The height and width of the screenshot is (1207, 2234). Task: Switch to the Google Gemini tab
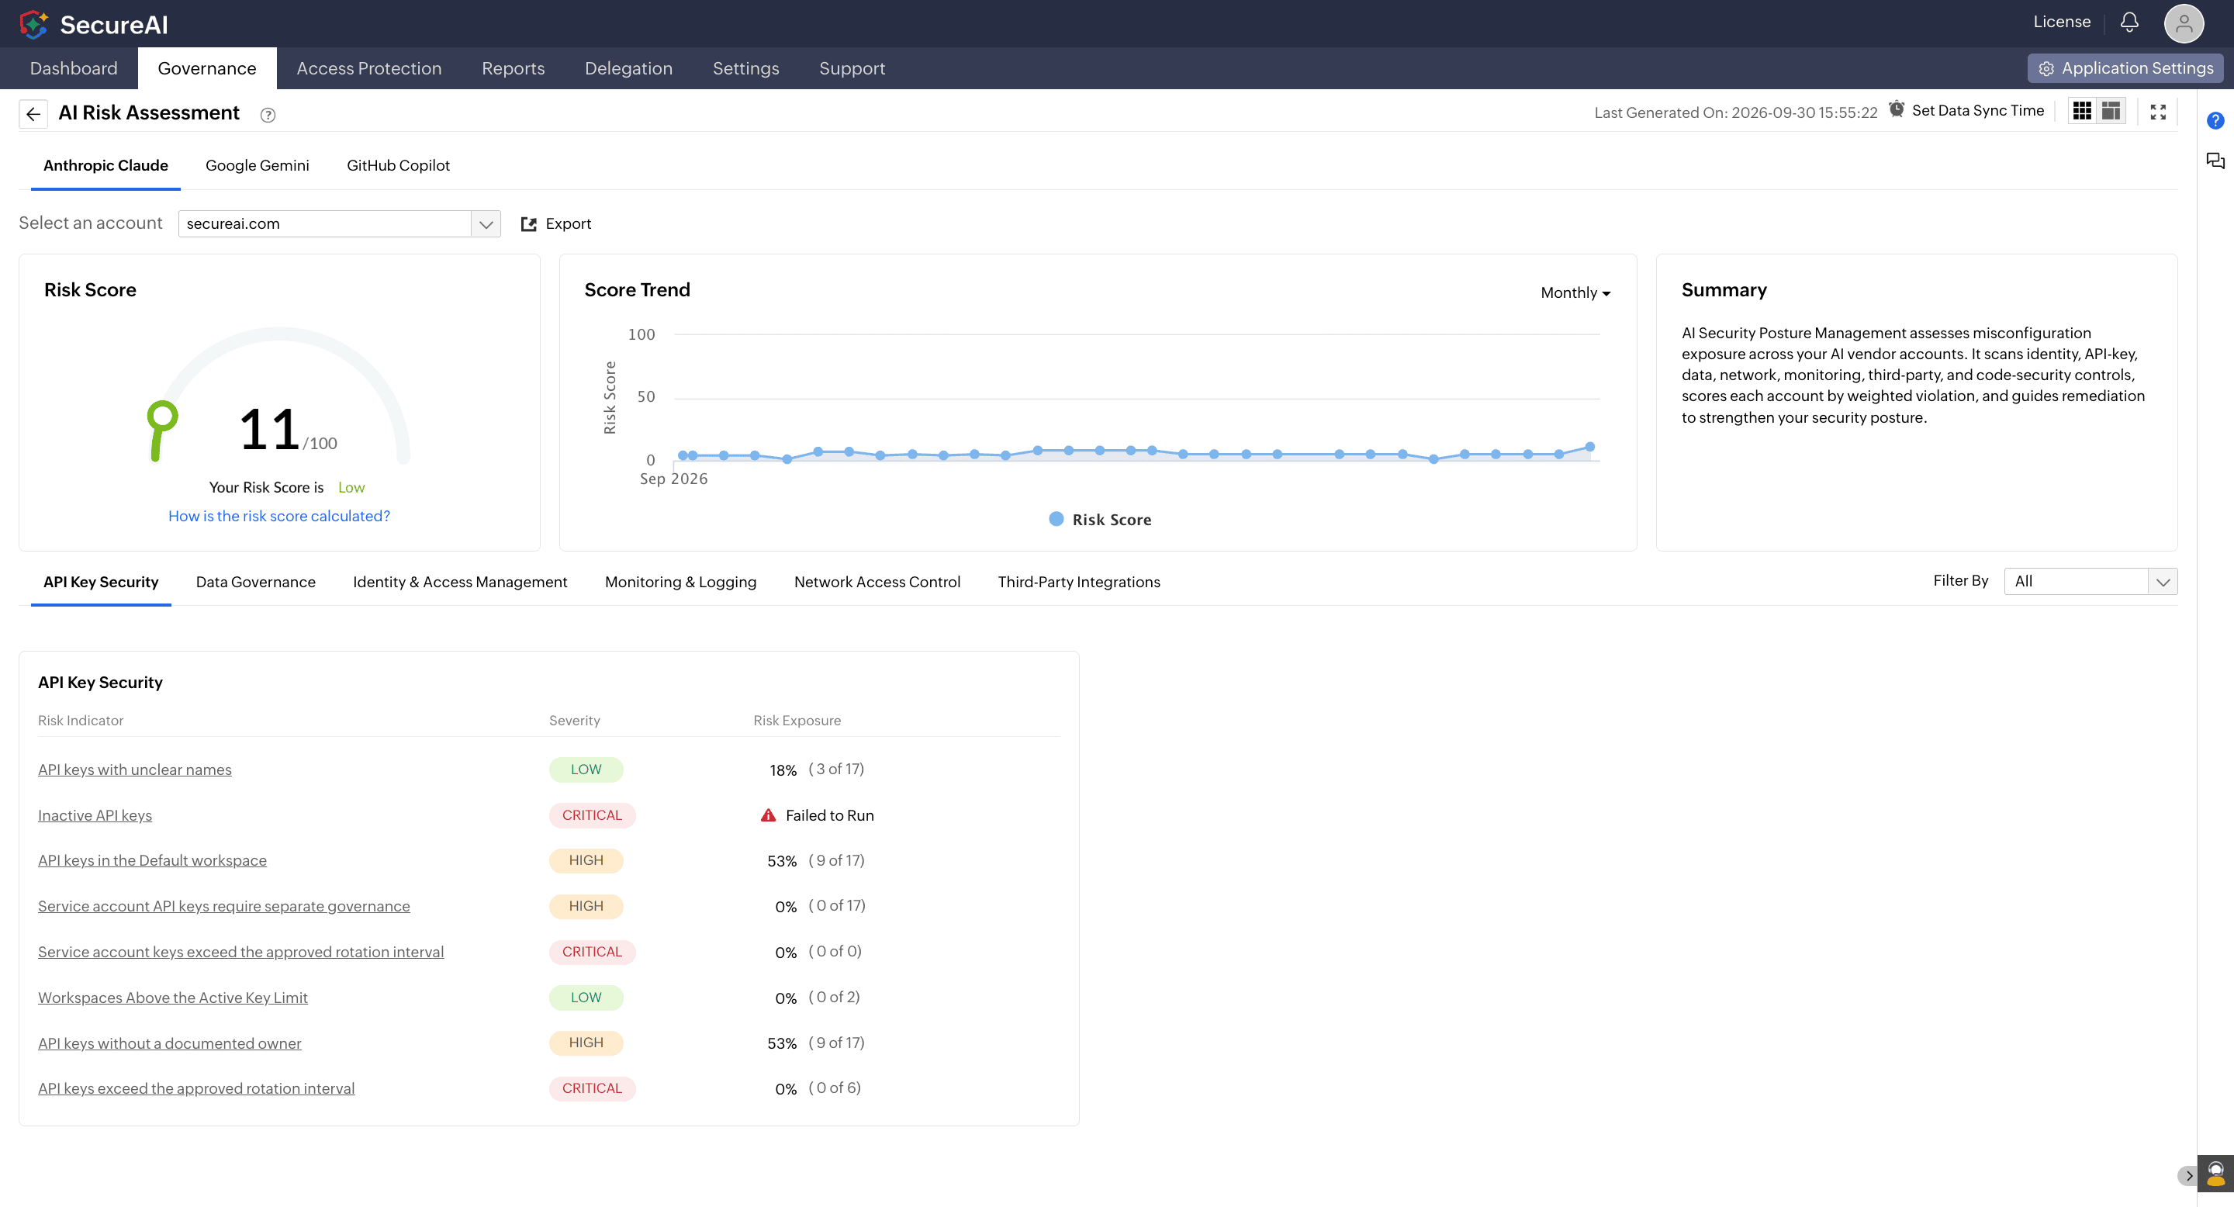[x=257, y=166]
